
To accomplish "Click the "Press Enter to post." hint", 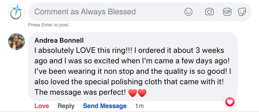I will [x=49, y=25].
